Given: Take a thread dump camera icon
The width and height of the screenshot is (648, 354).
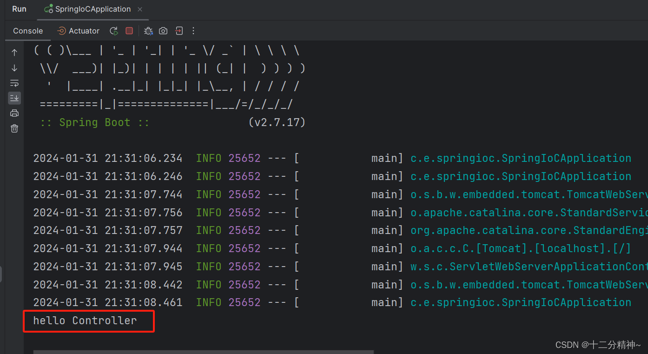Looking at the screenshot, I should (x=163, y=31).
